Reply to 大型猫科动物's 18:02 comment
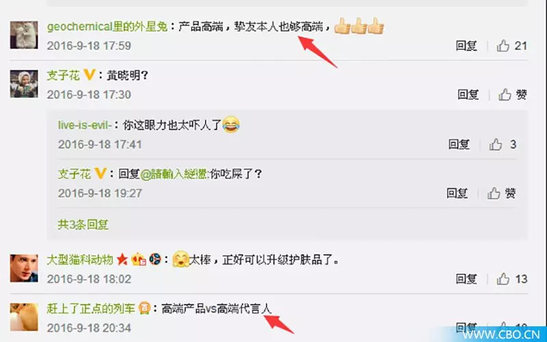This screenshot has height=342, width=547. [x=466, y=279]
